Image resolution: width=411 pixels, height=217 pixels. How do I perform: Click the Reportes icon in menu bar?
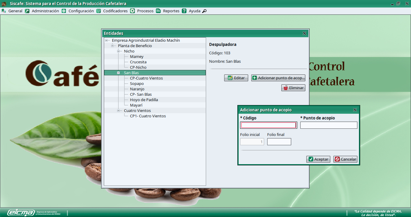[158, 11]
